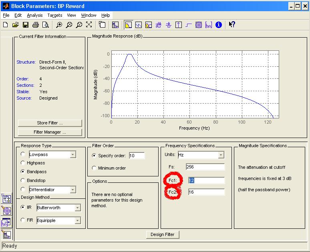
Task: Select the Bandstop response type
Action: [23, 180]
